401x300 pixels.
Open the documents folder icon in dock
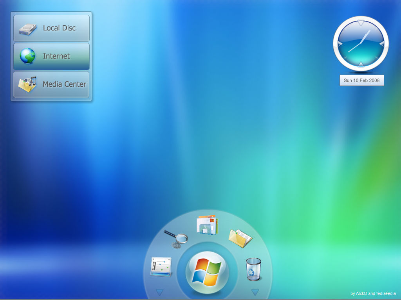point(240,238)
